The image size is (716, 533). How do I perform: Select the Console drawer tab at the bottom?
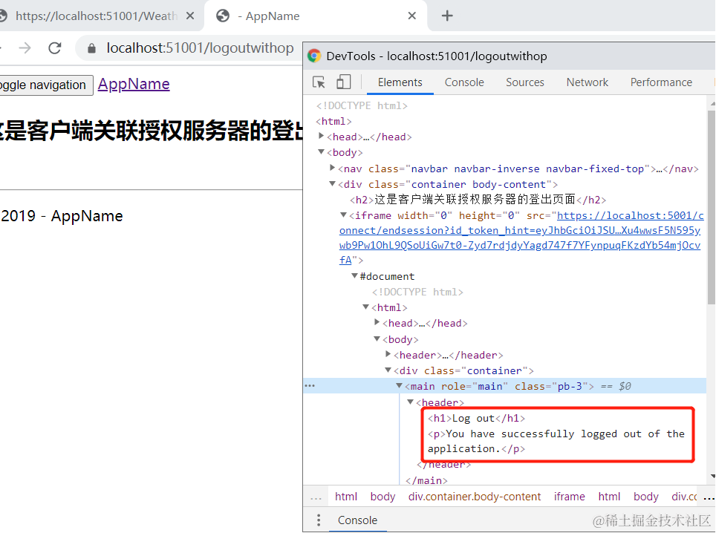pos(357,520)
